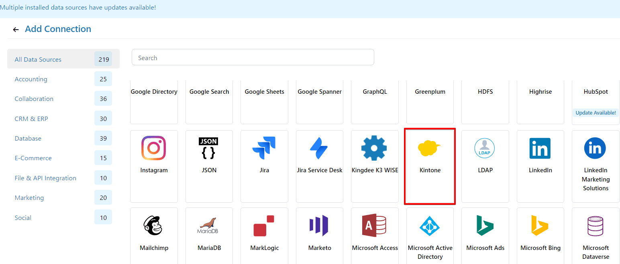Click the Marketo purple bars icon
Viewport: 620px width, 264px height.
coord(319,226)
